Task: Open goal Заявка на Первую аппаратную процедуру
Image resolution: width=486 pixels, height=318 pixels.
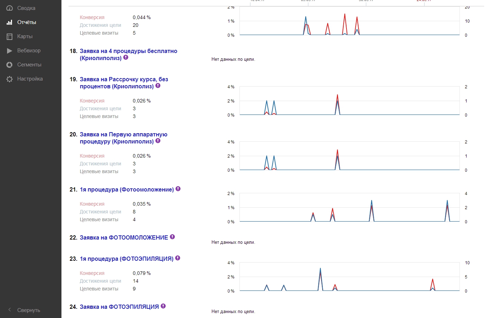Action: [123, 135]
